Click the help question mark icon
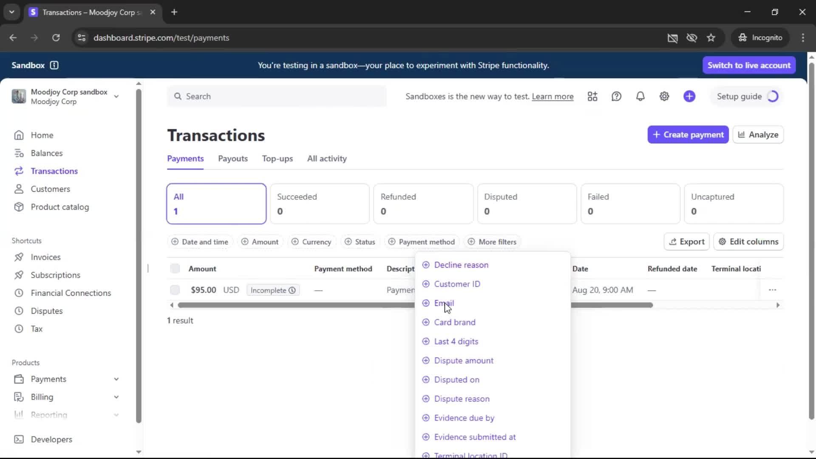The image size is (816, 459). click(616, 96)
